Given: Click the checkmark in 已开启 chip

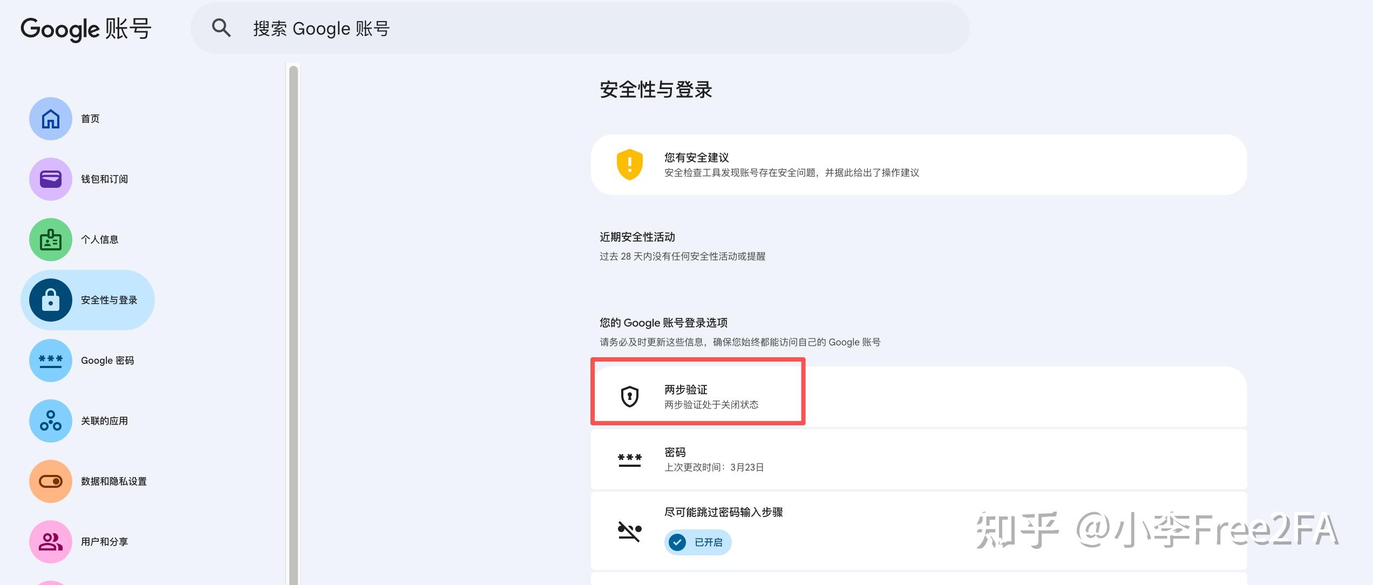Looking at the screenshot, I should pos(677,542).
